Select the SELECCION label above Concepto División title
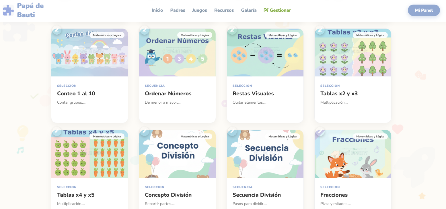Screen dimensions: 446x209 click(155, 187)
